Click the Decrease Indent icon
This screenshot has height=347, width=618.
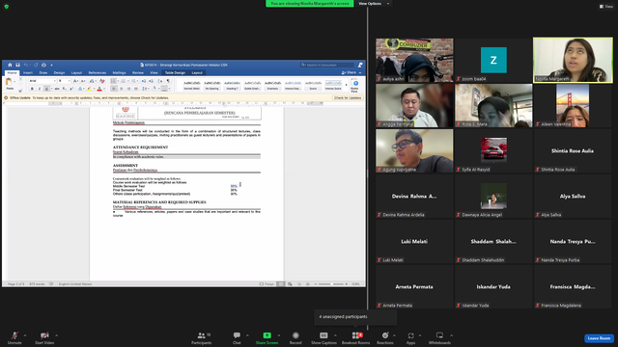144,81
